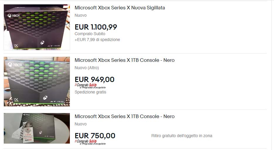Click the 'Spedizione gratis' label
This screenshot has height=150, width=274.
point(90,92)
